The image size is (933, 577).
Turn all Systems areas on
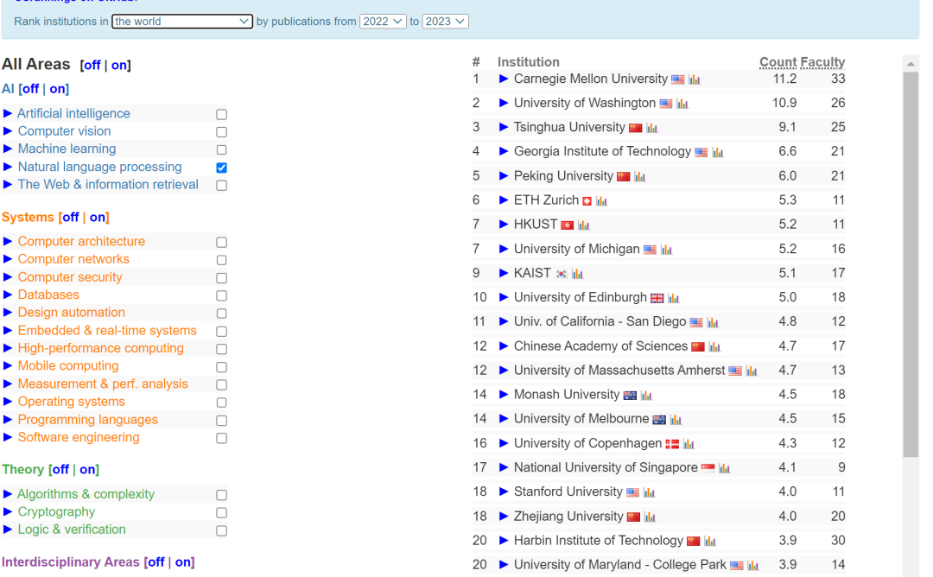click(98, 217)
